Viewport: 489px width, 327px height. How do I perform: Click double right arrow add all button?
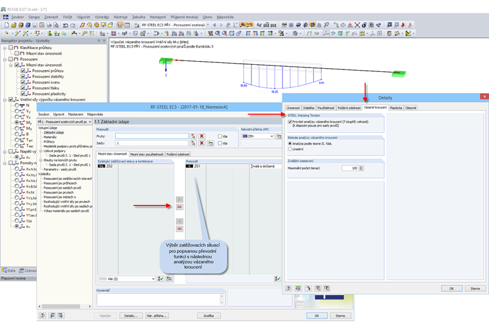click(180, 207)
